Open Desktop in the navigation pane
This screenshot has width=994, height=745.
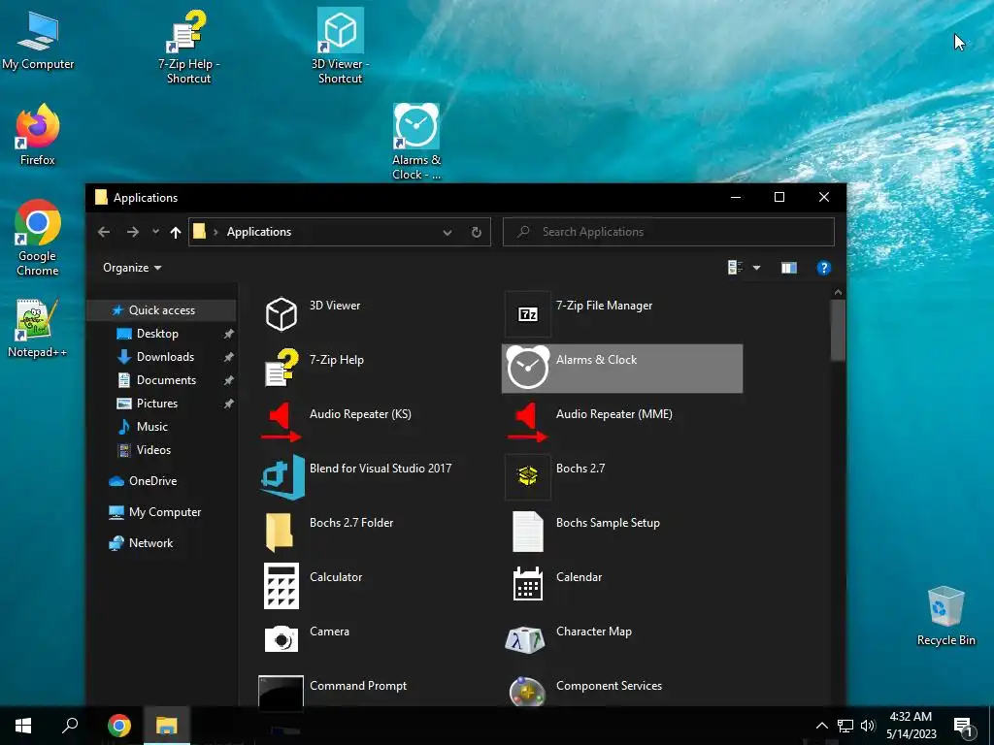point(157,334)
